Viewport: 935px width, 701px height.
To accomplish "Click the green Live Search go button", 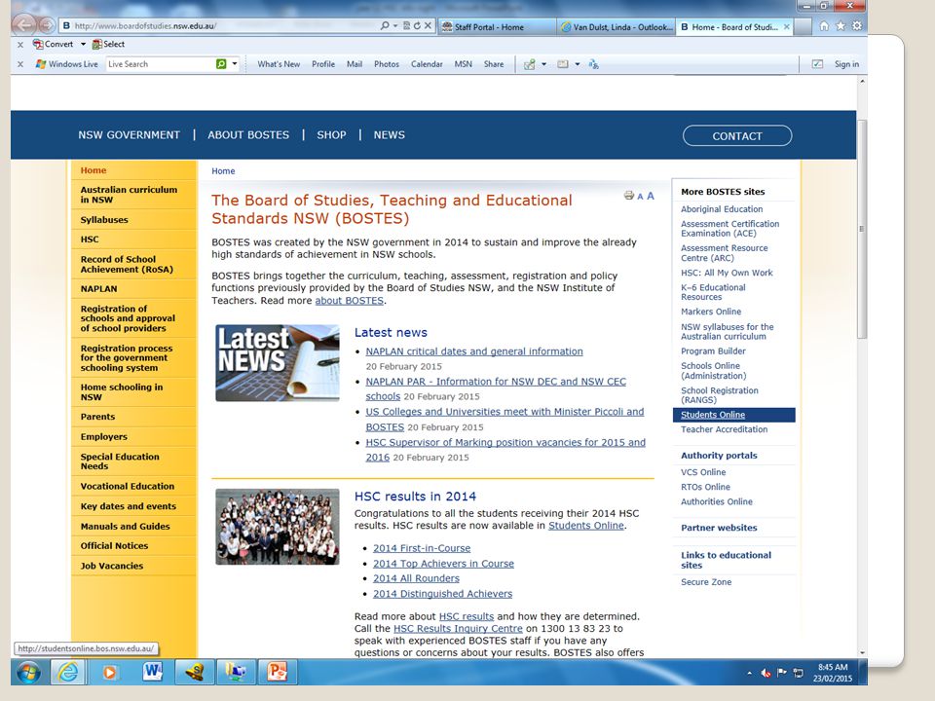I will (x=221, y=64).
